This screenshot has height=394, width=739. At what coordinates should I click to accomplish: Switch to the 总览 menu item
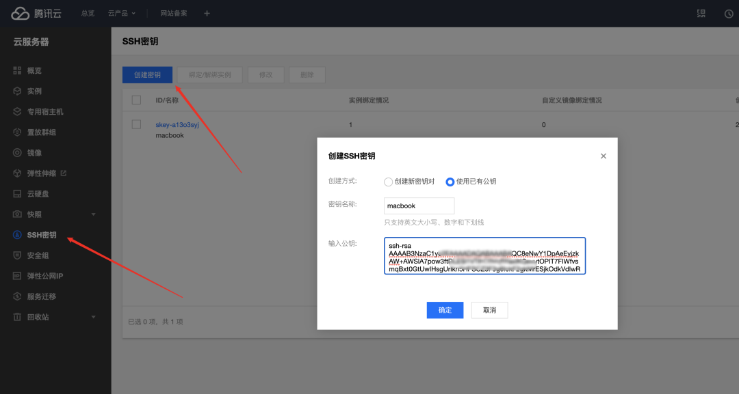pyautogui.click(x=87, y=13)
